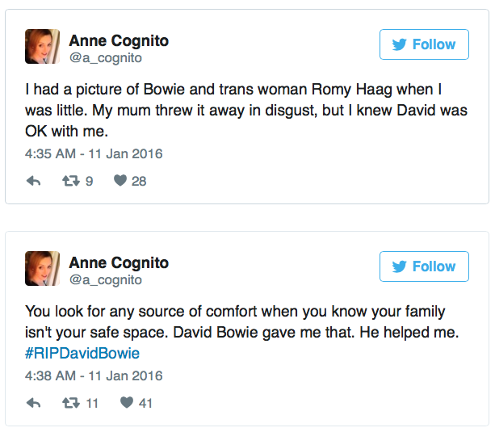Open the 4:38 AM - 11 Jan 2016 timestamp
The height and width of the screenshot is (432, 495).
click(x=94, y=375)
